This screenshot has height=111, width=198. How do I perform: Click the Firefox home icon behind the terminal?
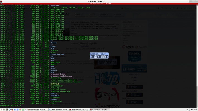pos(162,8)
